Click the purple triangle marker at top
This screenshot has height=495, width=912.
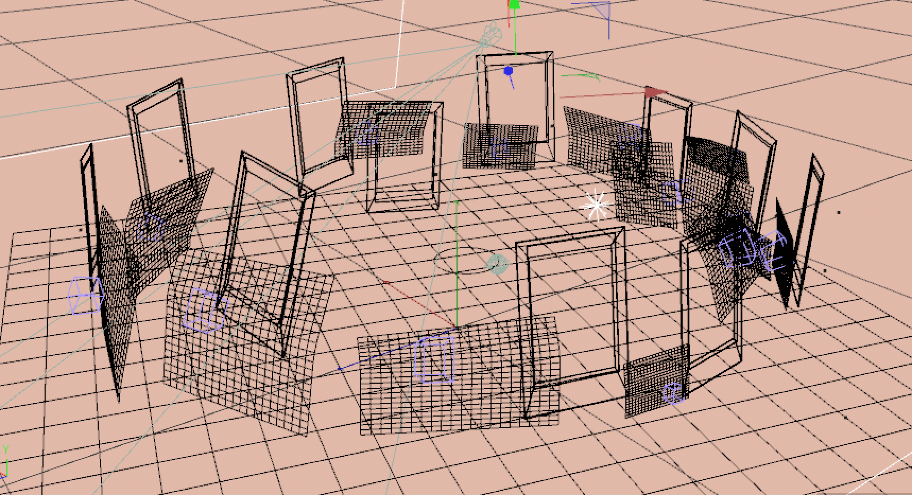[601, 11]
